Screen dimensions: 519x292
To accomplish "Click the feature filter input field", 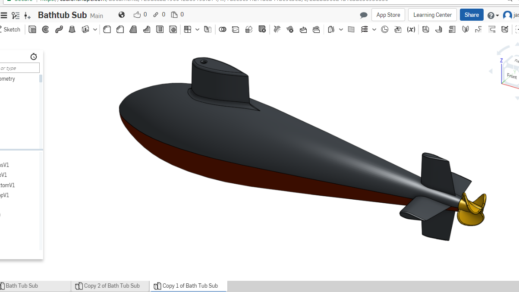I will [x=19, y=68].
